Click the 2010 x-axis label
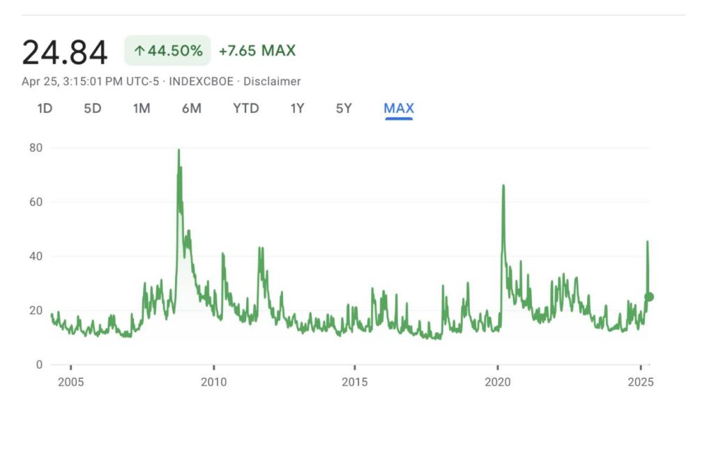Image resolution: width=714 pixels, height=450 pixels. pyautogui.click(x=213, y=382)
